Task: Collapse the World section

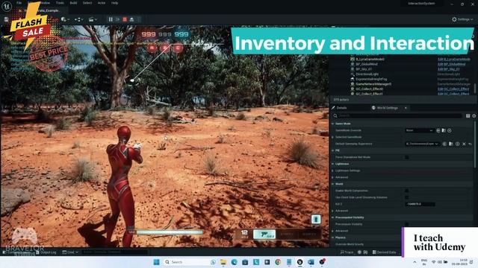Action: 333,184
